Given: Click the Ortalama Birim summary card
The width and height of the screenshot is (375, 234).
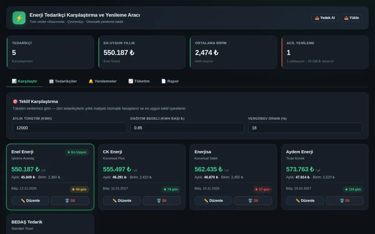Looking at the screenshot, I should click(233, 52).
